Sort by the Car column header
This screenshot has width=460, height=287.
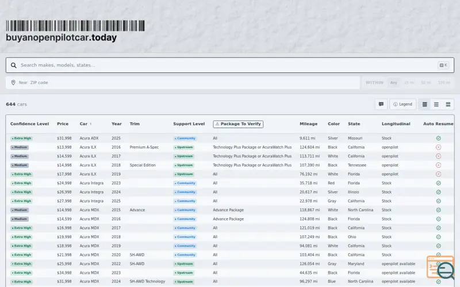click(85, 124)
